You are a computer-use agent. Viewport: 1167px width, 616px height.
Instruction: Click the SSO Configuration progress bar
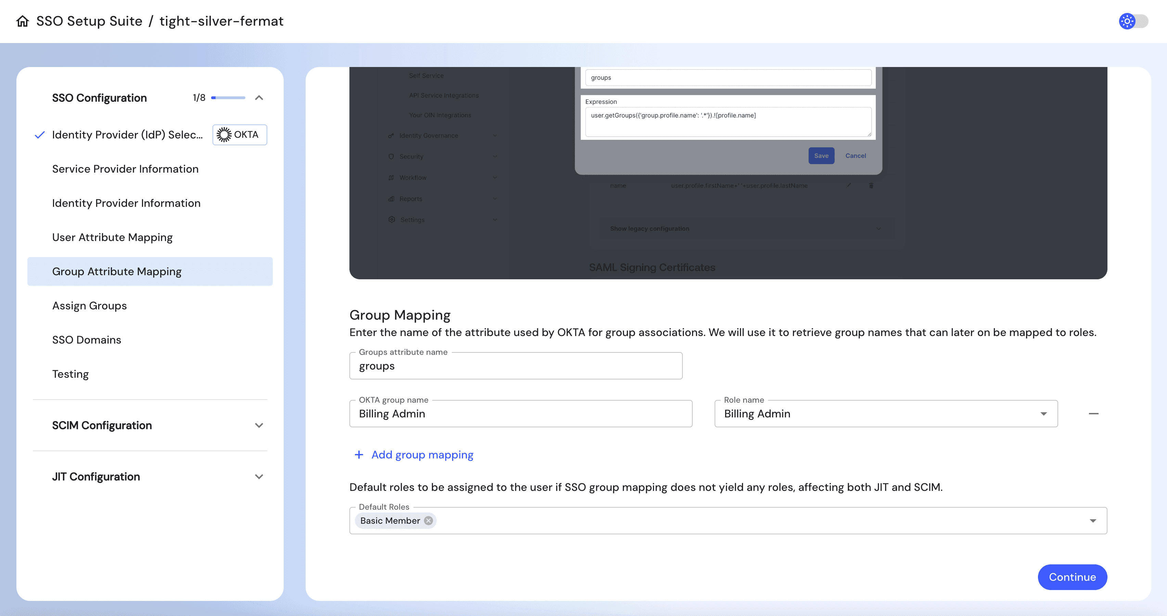(x=228, y=98)
